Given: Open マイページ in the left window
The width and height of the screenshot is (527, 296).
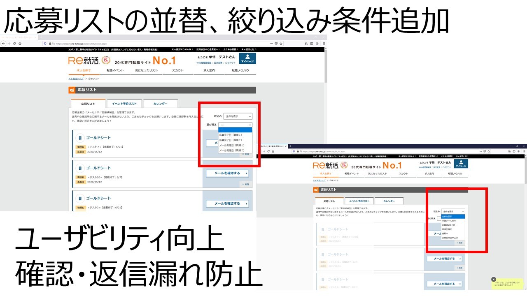Looking at the screenshot, I should coord(247,58).
